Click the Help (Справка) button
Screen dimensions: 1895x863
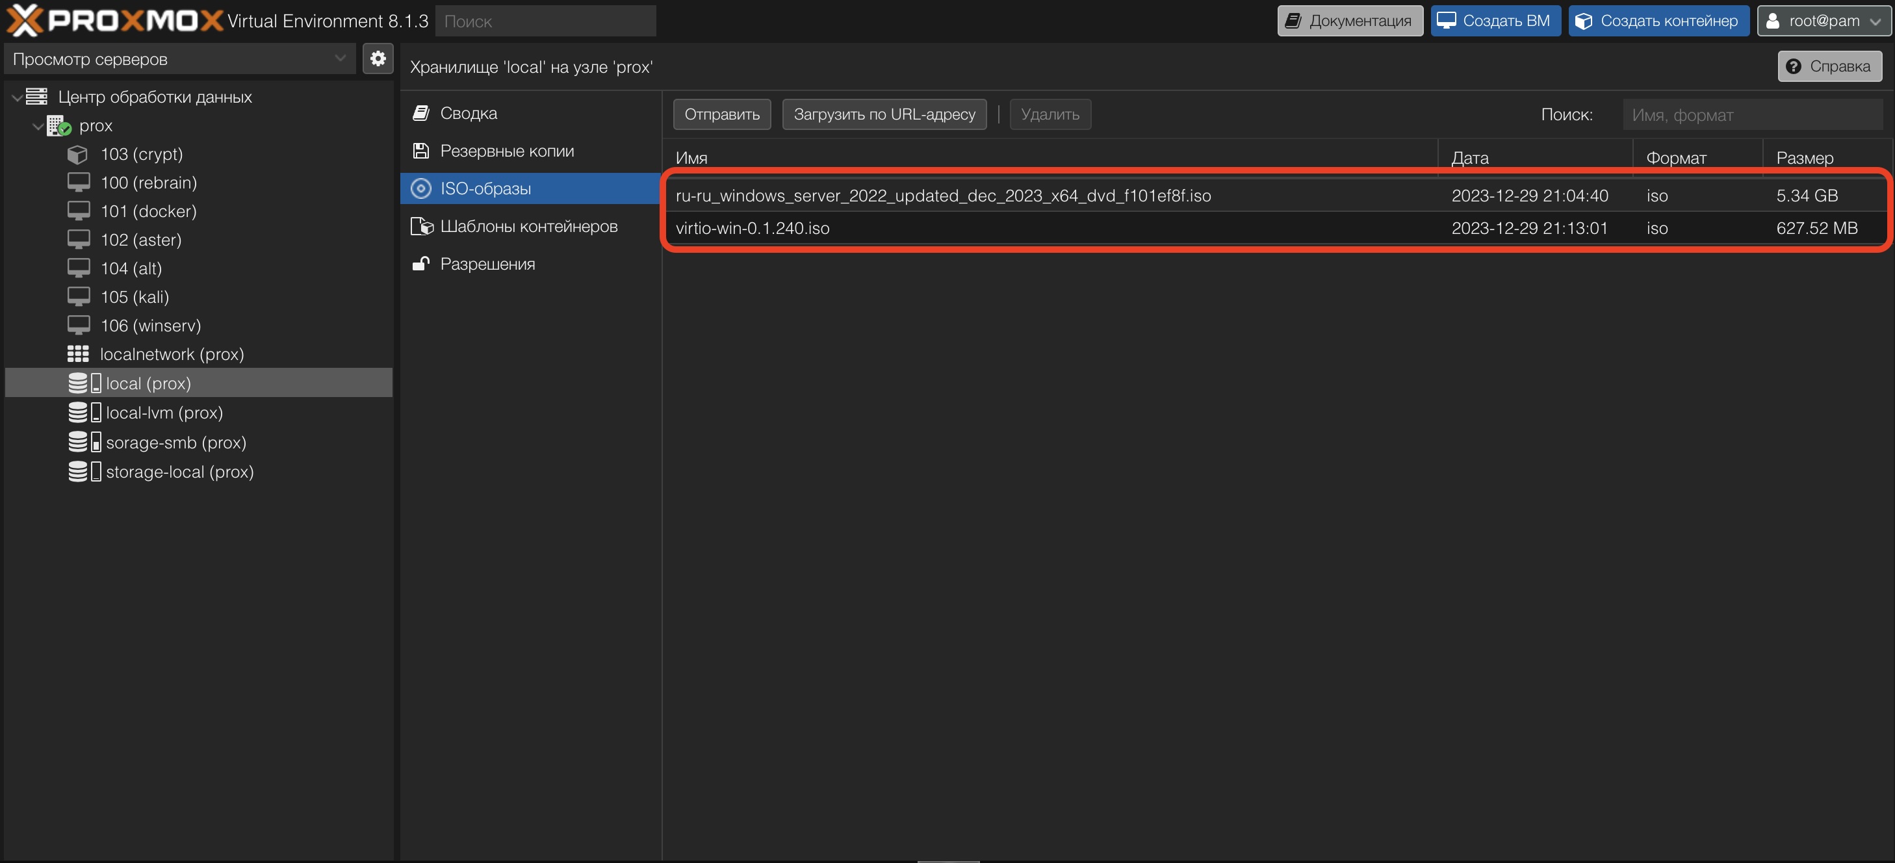(1829, 66)
